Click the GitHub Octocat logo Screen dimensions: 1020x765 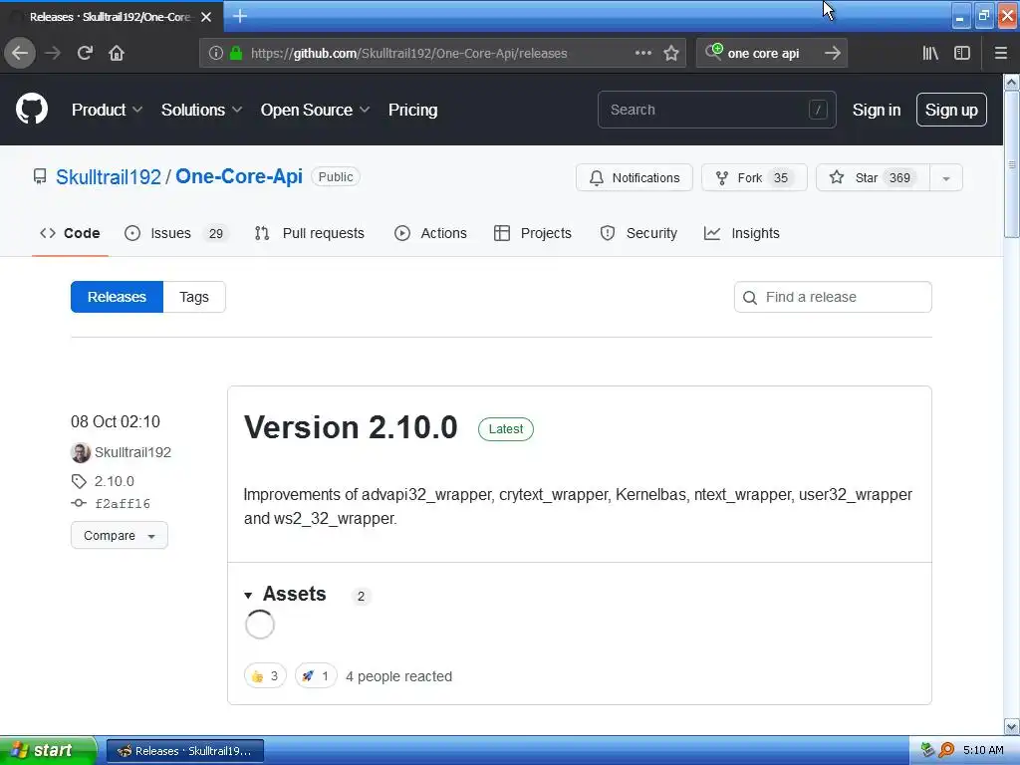pos(32,109)
